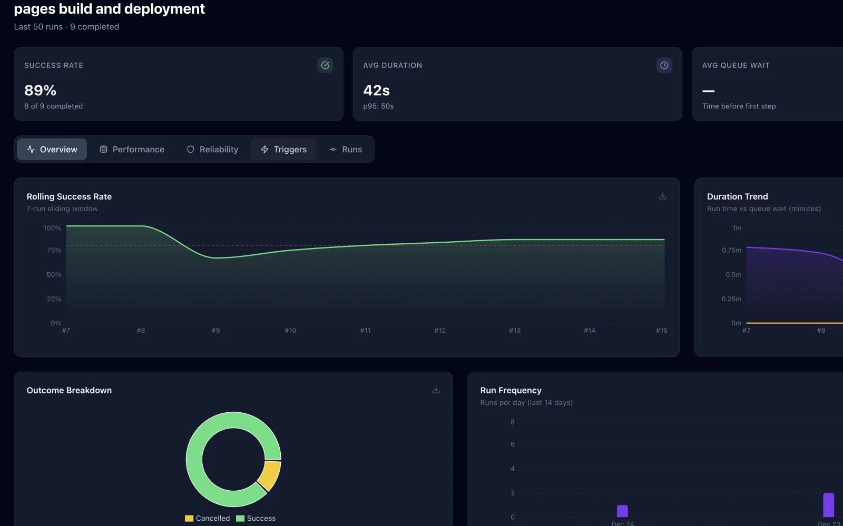Click the 'Last 50 runs · 9 completed' subtitle
Image resolution: width=843 pixels, height=526 pixels.
coord(66,27)
